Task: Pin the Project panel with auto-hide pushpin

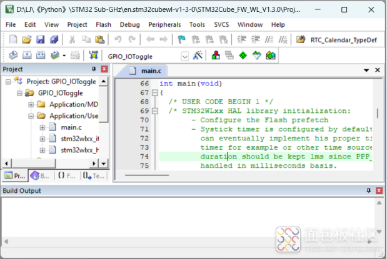Action: pos(94,69)
